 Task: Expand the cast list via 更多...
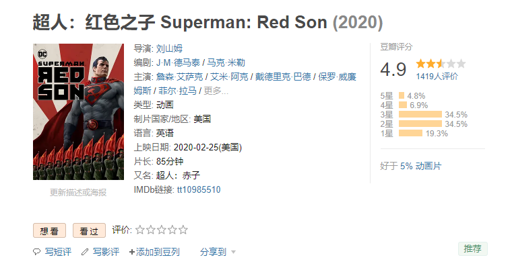click(x=216, y=91)
